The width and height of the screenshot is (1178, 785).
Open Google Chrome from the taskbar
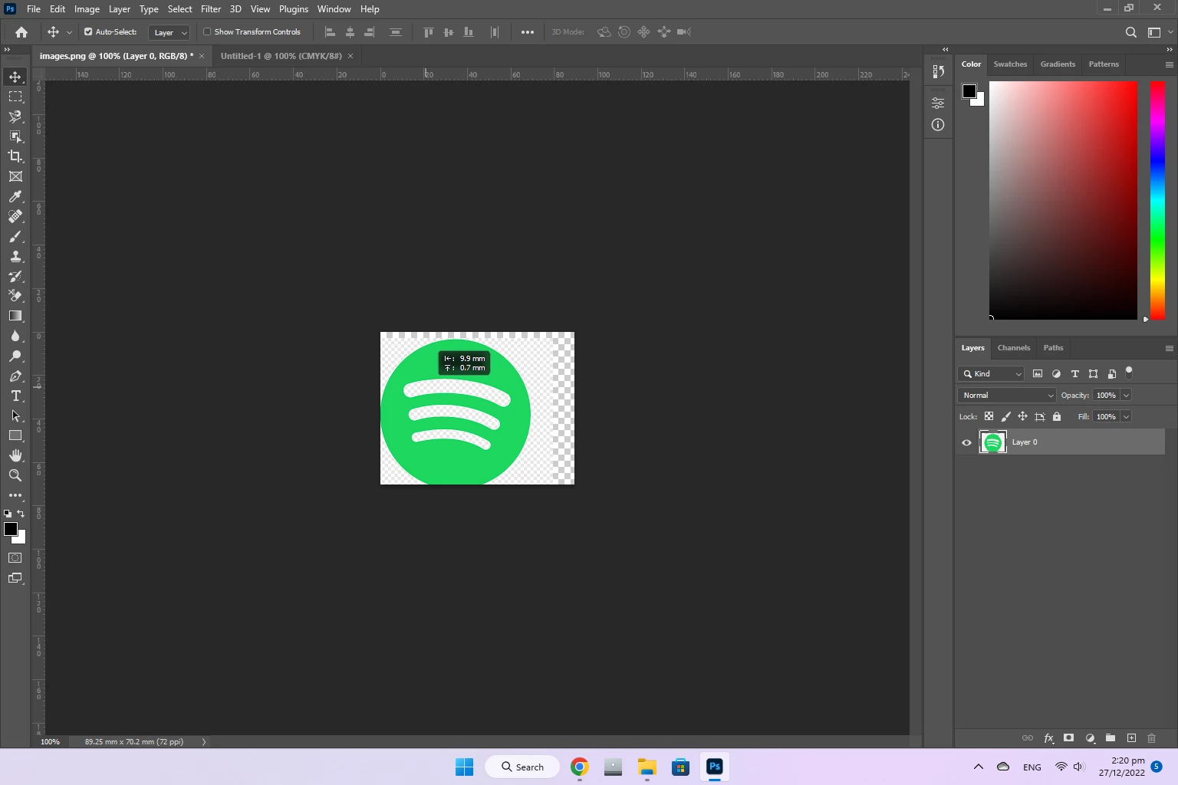(580, 767)
